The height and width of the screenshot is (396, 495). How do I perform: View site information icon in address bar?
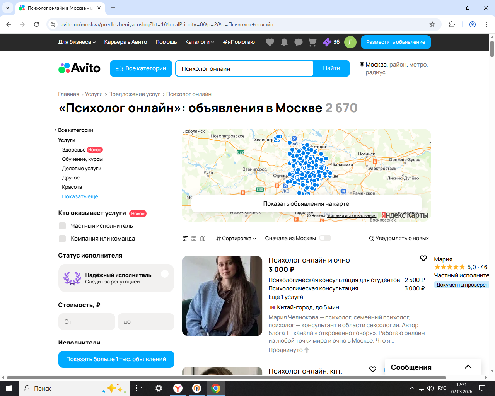pos(53,24)
